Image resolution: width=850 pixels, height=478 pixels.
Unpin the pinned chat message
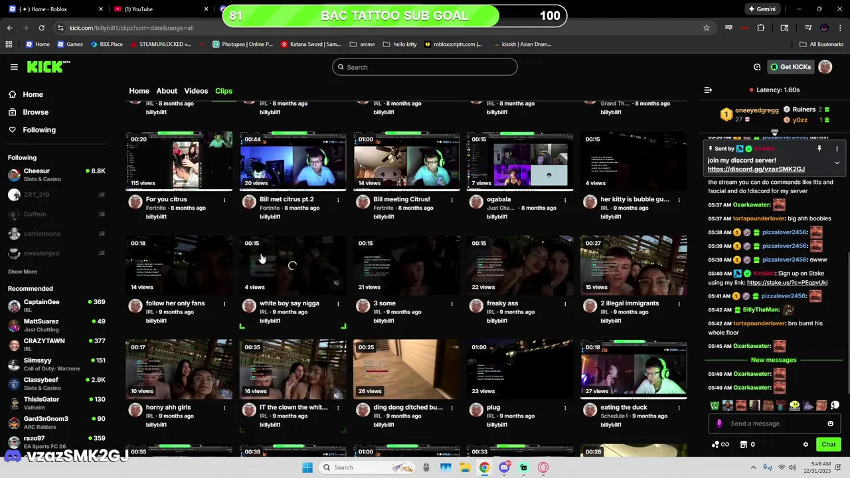(x=819, y=149)
